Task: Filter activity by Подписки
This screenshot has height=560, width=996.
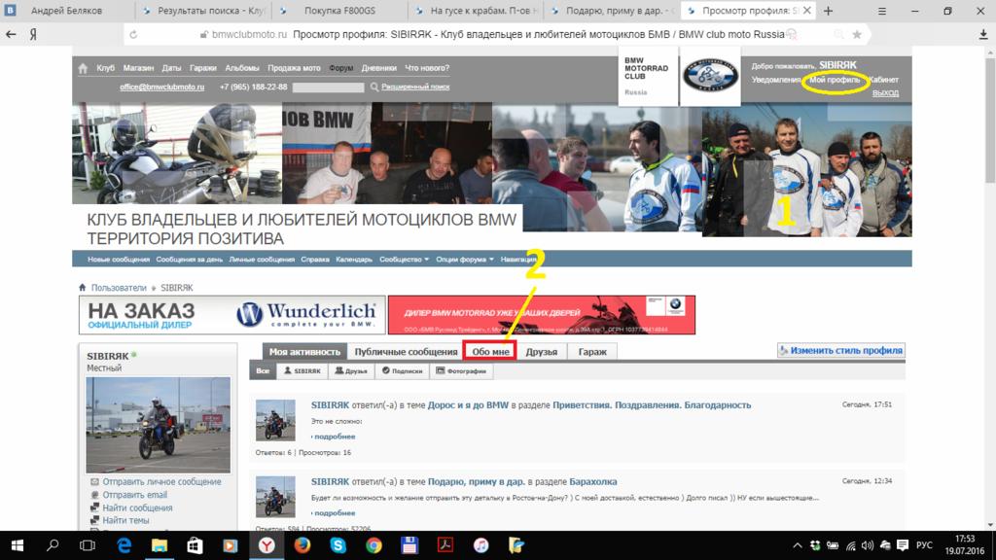Action: click(x=402, y=371)
